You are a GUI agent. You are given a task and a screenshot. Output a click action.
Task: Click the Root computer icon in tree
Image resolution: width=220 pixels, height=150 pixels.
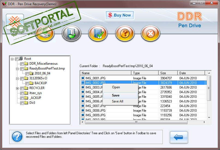[x=21, y=58]
